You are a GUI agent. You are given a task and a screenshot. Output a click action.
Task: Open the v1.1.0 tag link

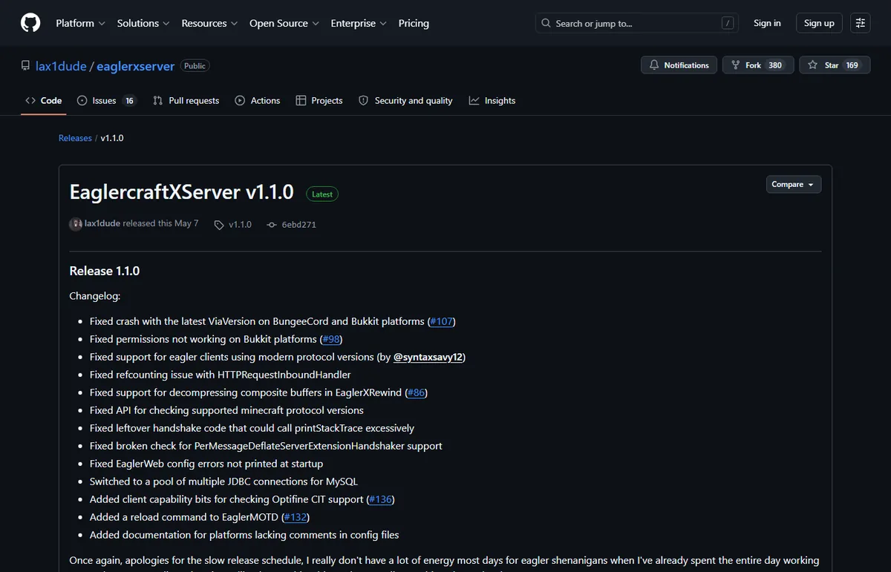click(x=233, y=224)
